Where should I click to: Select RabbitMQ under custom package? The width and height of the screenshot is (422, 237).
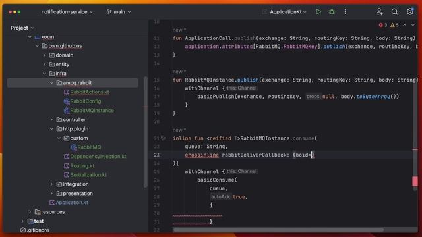tap(89, 147)
